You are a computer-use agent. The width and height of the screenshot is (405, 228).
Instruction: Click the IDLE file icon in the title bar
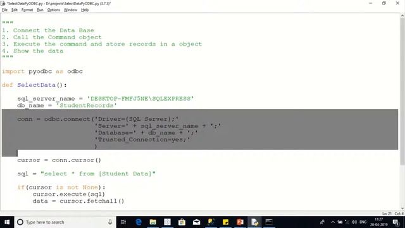click(3, 3)
